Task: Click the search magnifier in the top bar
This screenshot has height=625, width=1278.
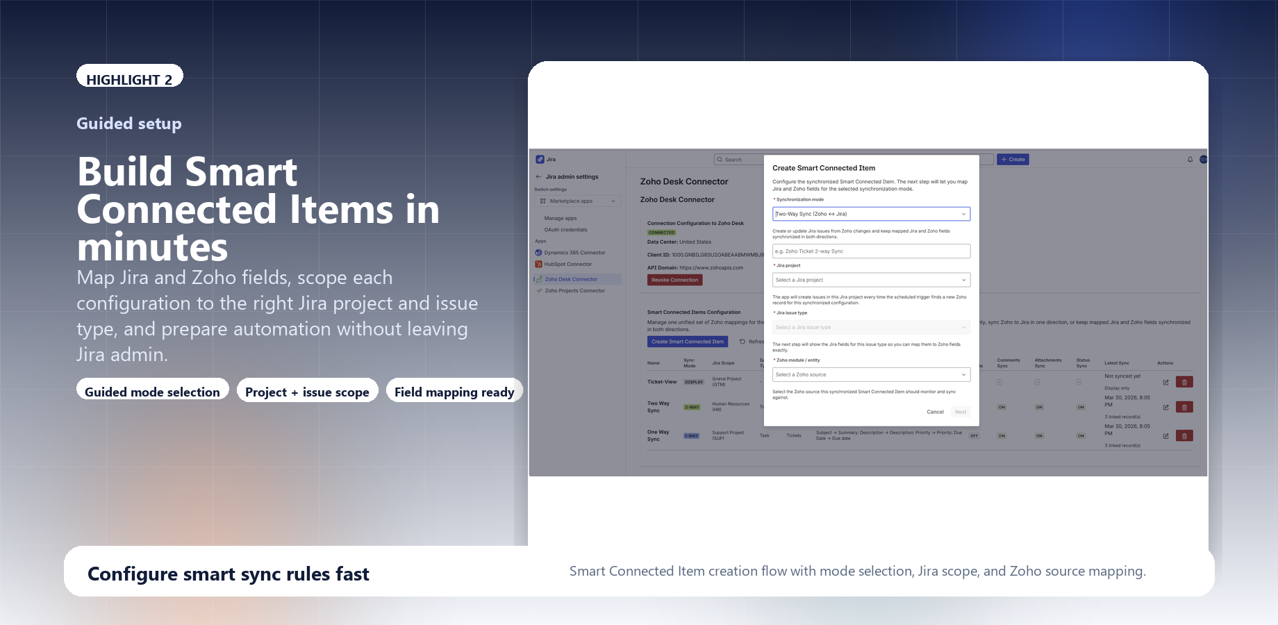Action: point(720,159)
